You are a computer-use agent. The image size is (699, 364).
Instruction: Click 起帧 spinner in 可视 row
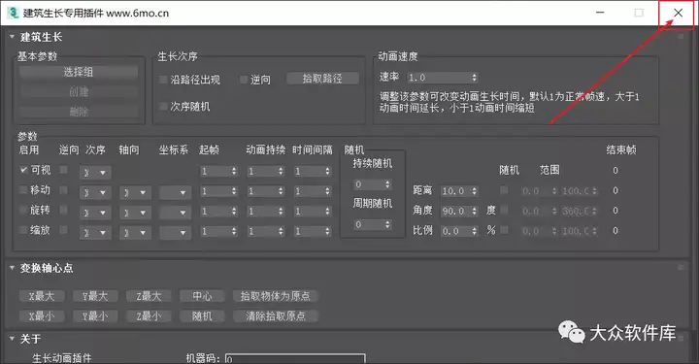218,171
